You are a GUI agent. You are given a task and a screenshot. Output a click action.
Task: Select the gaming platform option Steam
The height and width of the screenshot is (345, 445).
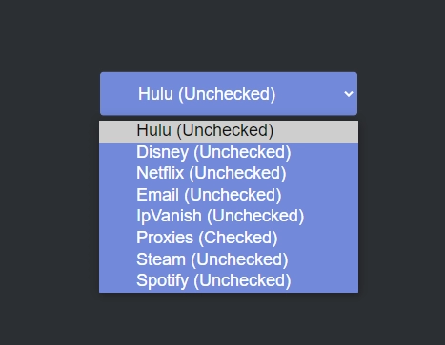[229, 259]
